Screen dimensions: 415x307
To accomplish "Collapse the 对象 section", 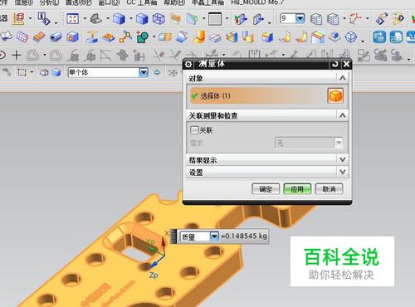I will tap(342, 78).
